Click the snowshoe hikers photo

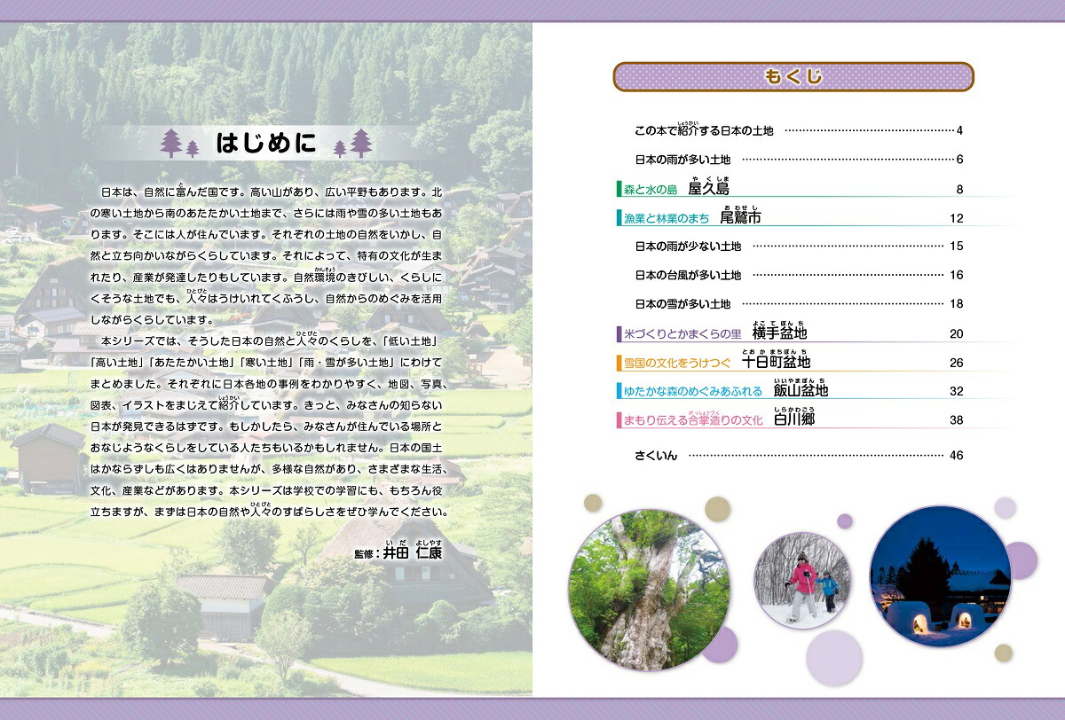[803, 579]
